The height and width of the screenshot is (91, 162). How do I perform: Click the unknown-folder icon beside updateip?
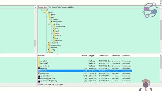(x=54, y=40)
